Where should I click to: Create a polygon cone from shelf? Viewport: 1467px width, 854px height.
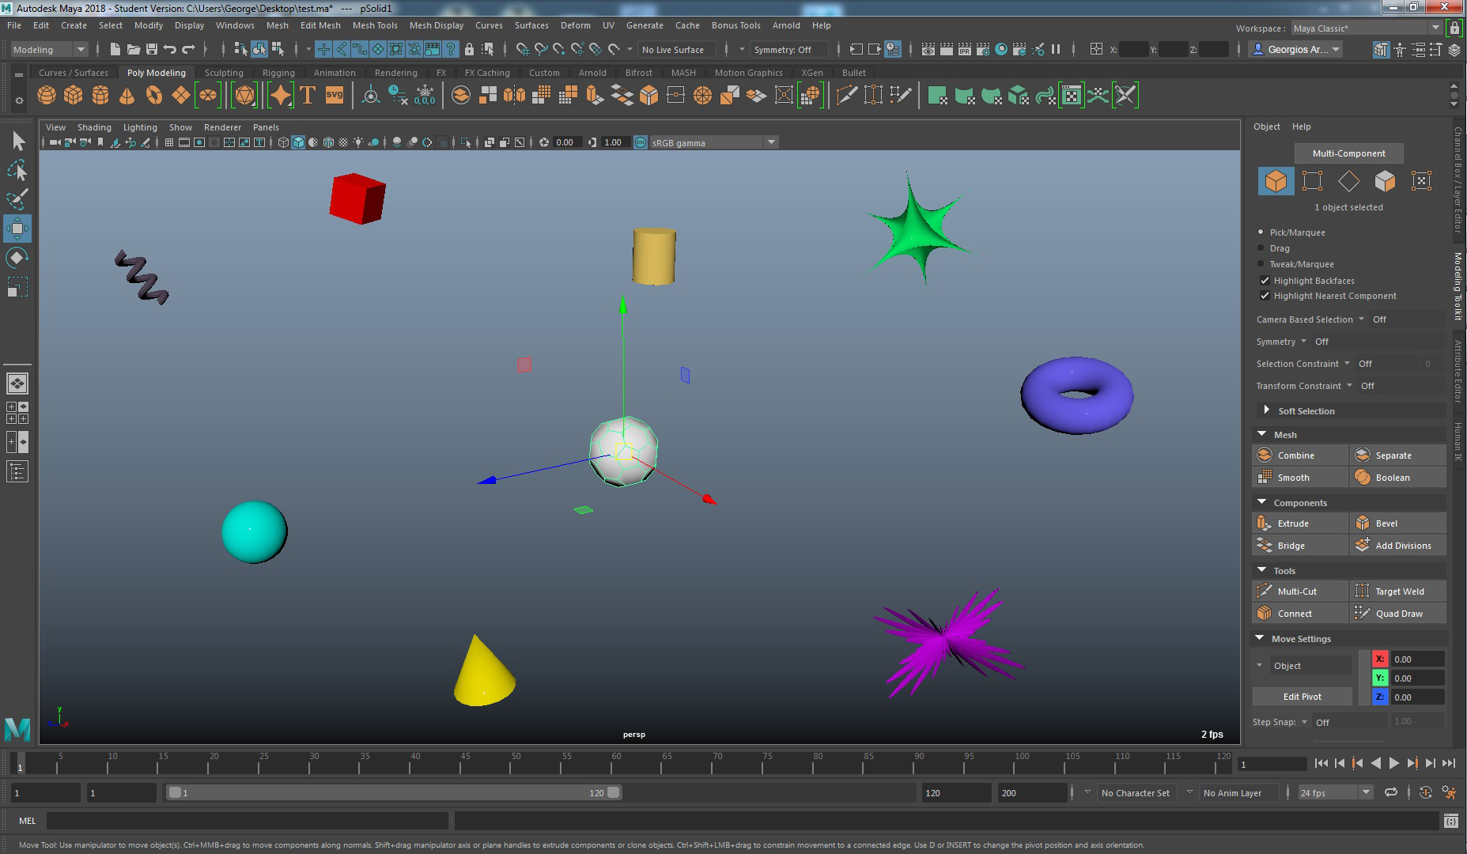(127, 96)
